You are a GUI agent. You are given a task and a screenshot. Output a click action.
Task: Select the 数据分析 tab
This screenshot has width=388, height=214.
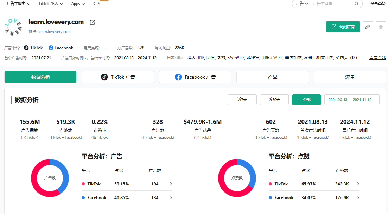pos(40,77)
